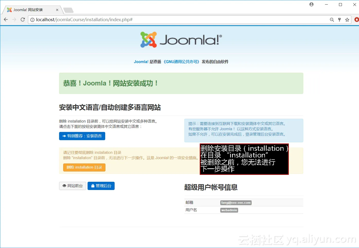
Task: Click the 安装中文语言/自动创建多语言网站 heading
Action: pos(110,107)
